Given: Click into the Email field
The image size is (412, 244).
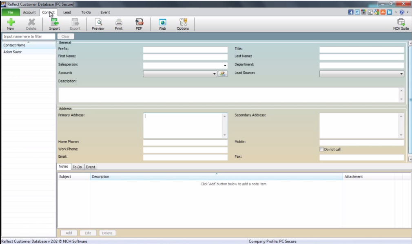Looking at the screenshot, I should pyautogui.click(x=185, y=157).
